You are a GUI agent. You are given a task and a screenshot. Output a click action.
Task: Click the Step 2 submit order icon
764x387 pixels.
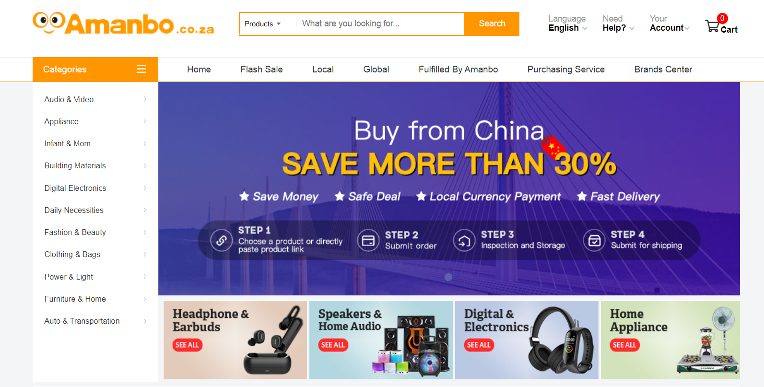pyautogui.click(x=368, y=240)
